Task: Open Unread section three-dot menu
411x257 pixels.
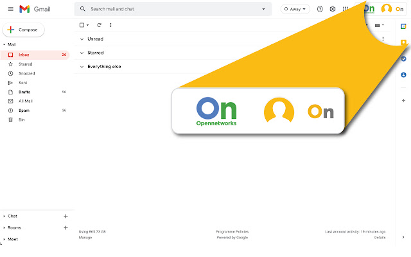Action: 383,39
